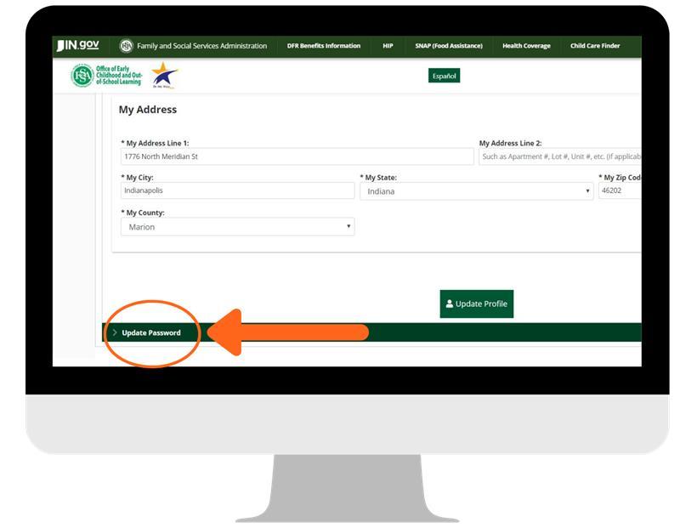Focus the My City field containing Indianapolis

point(237,191)
